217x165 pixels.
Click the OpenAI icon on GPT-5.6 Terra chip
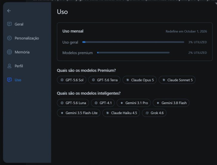click(93, 80)
